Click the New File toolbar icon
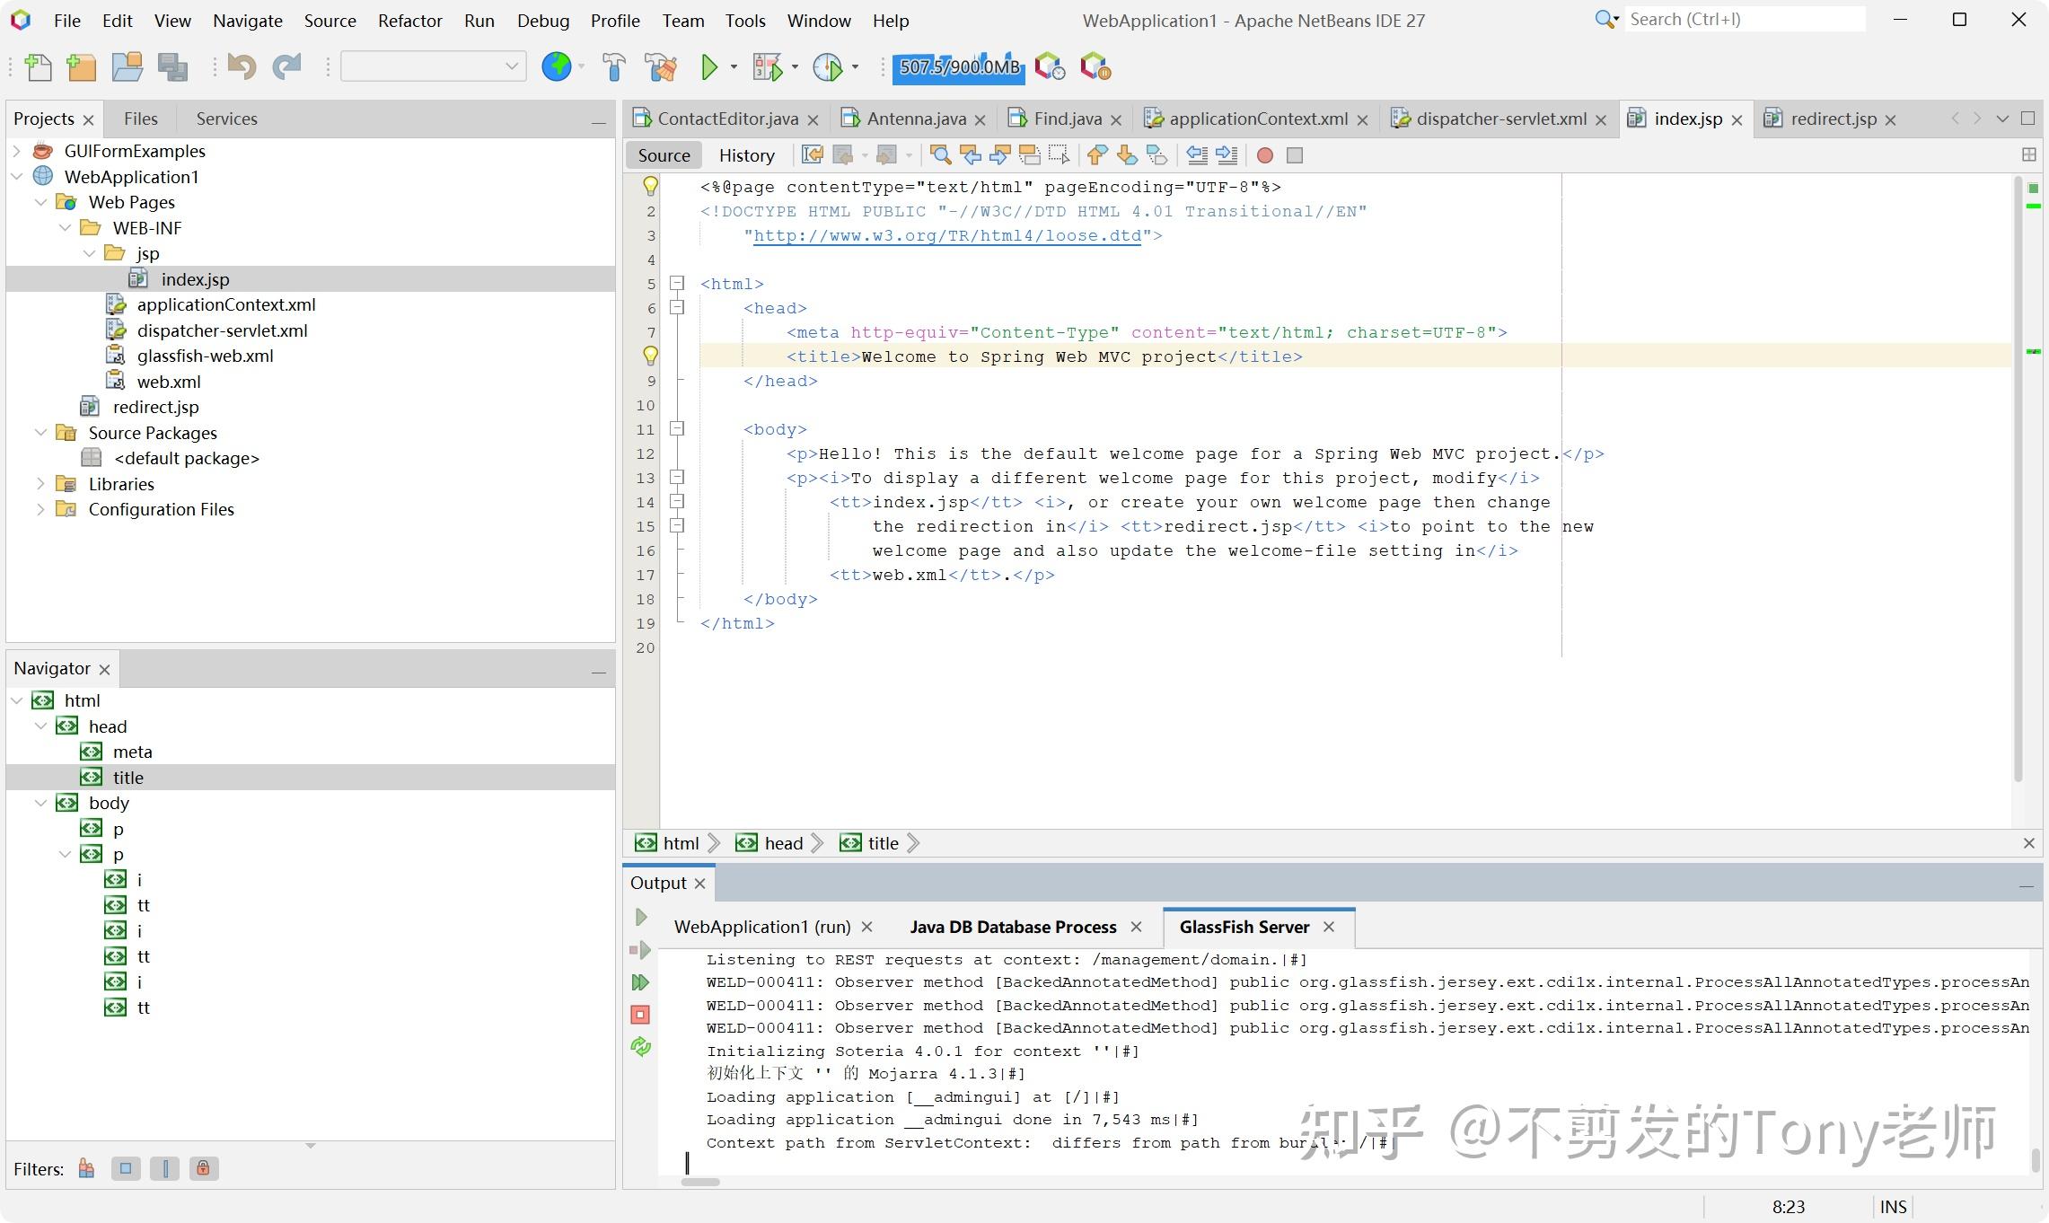This screenshot has width=2049, height=1223. (x=38, y=67)
